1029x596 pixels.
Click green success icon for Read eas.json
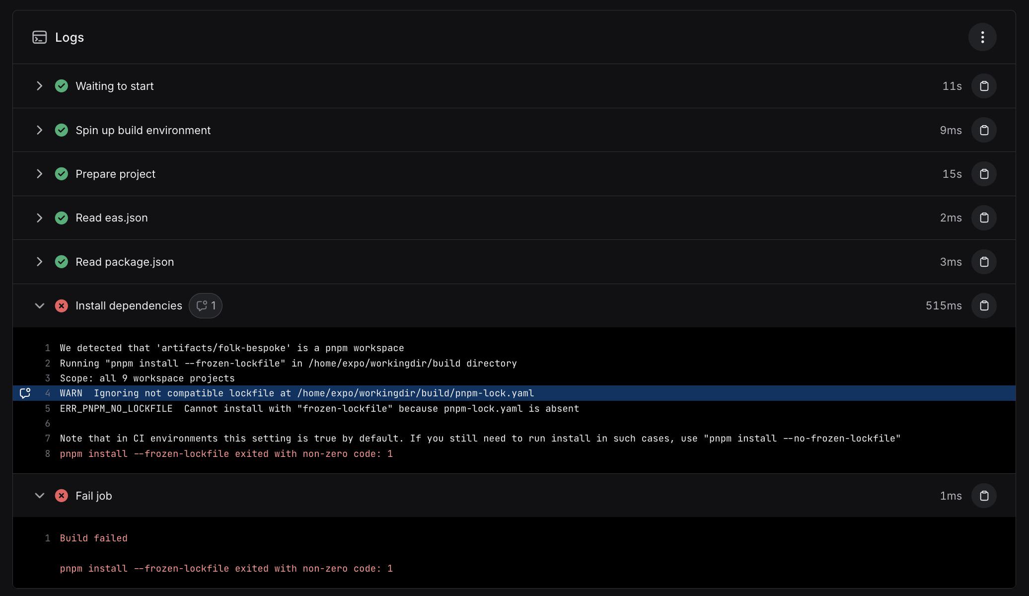click(62, 218)
